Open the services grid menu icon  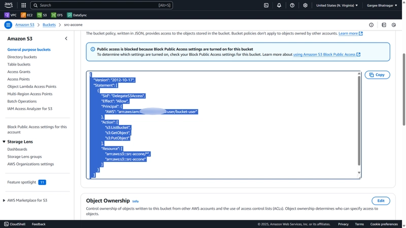pos(23,5)
